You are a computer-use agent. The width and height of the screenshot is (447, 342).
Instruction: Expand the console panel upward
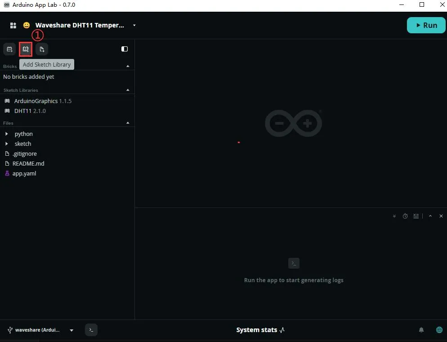point(430,216)
